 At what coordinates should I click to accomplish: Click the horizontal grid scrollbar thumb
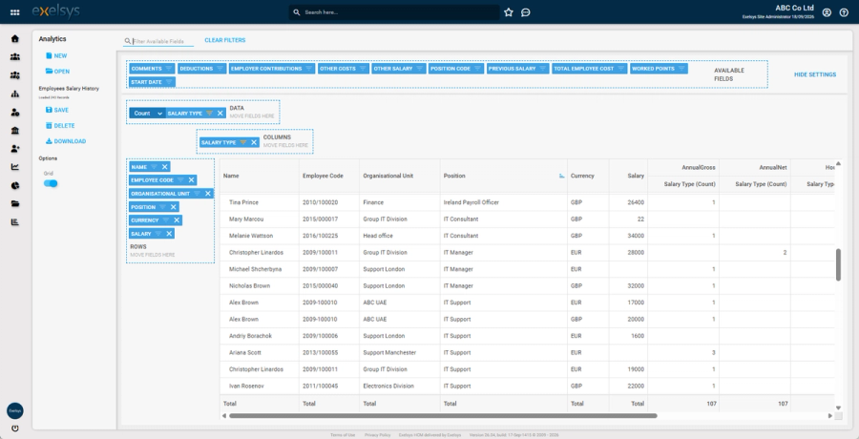tap(443, 416)
